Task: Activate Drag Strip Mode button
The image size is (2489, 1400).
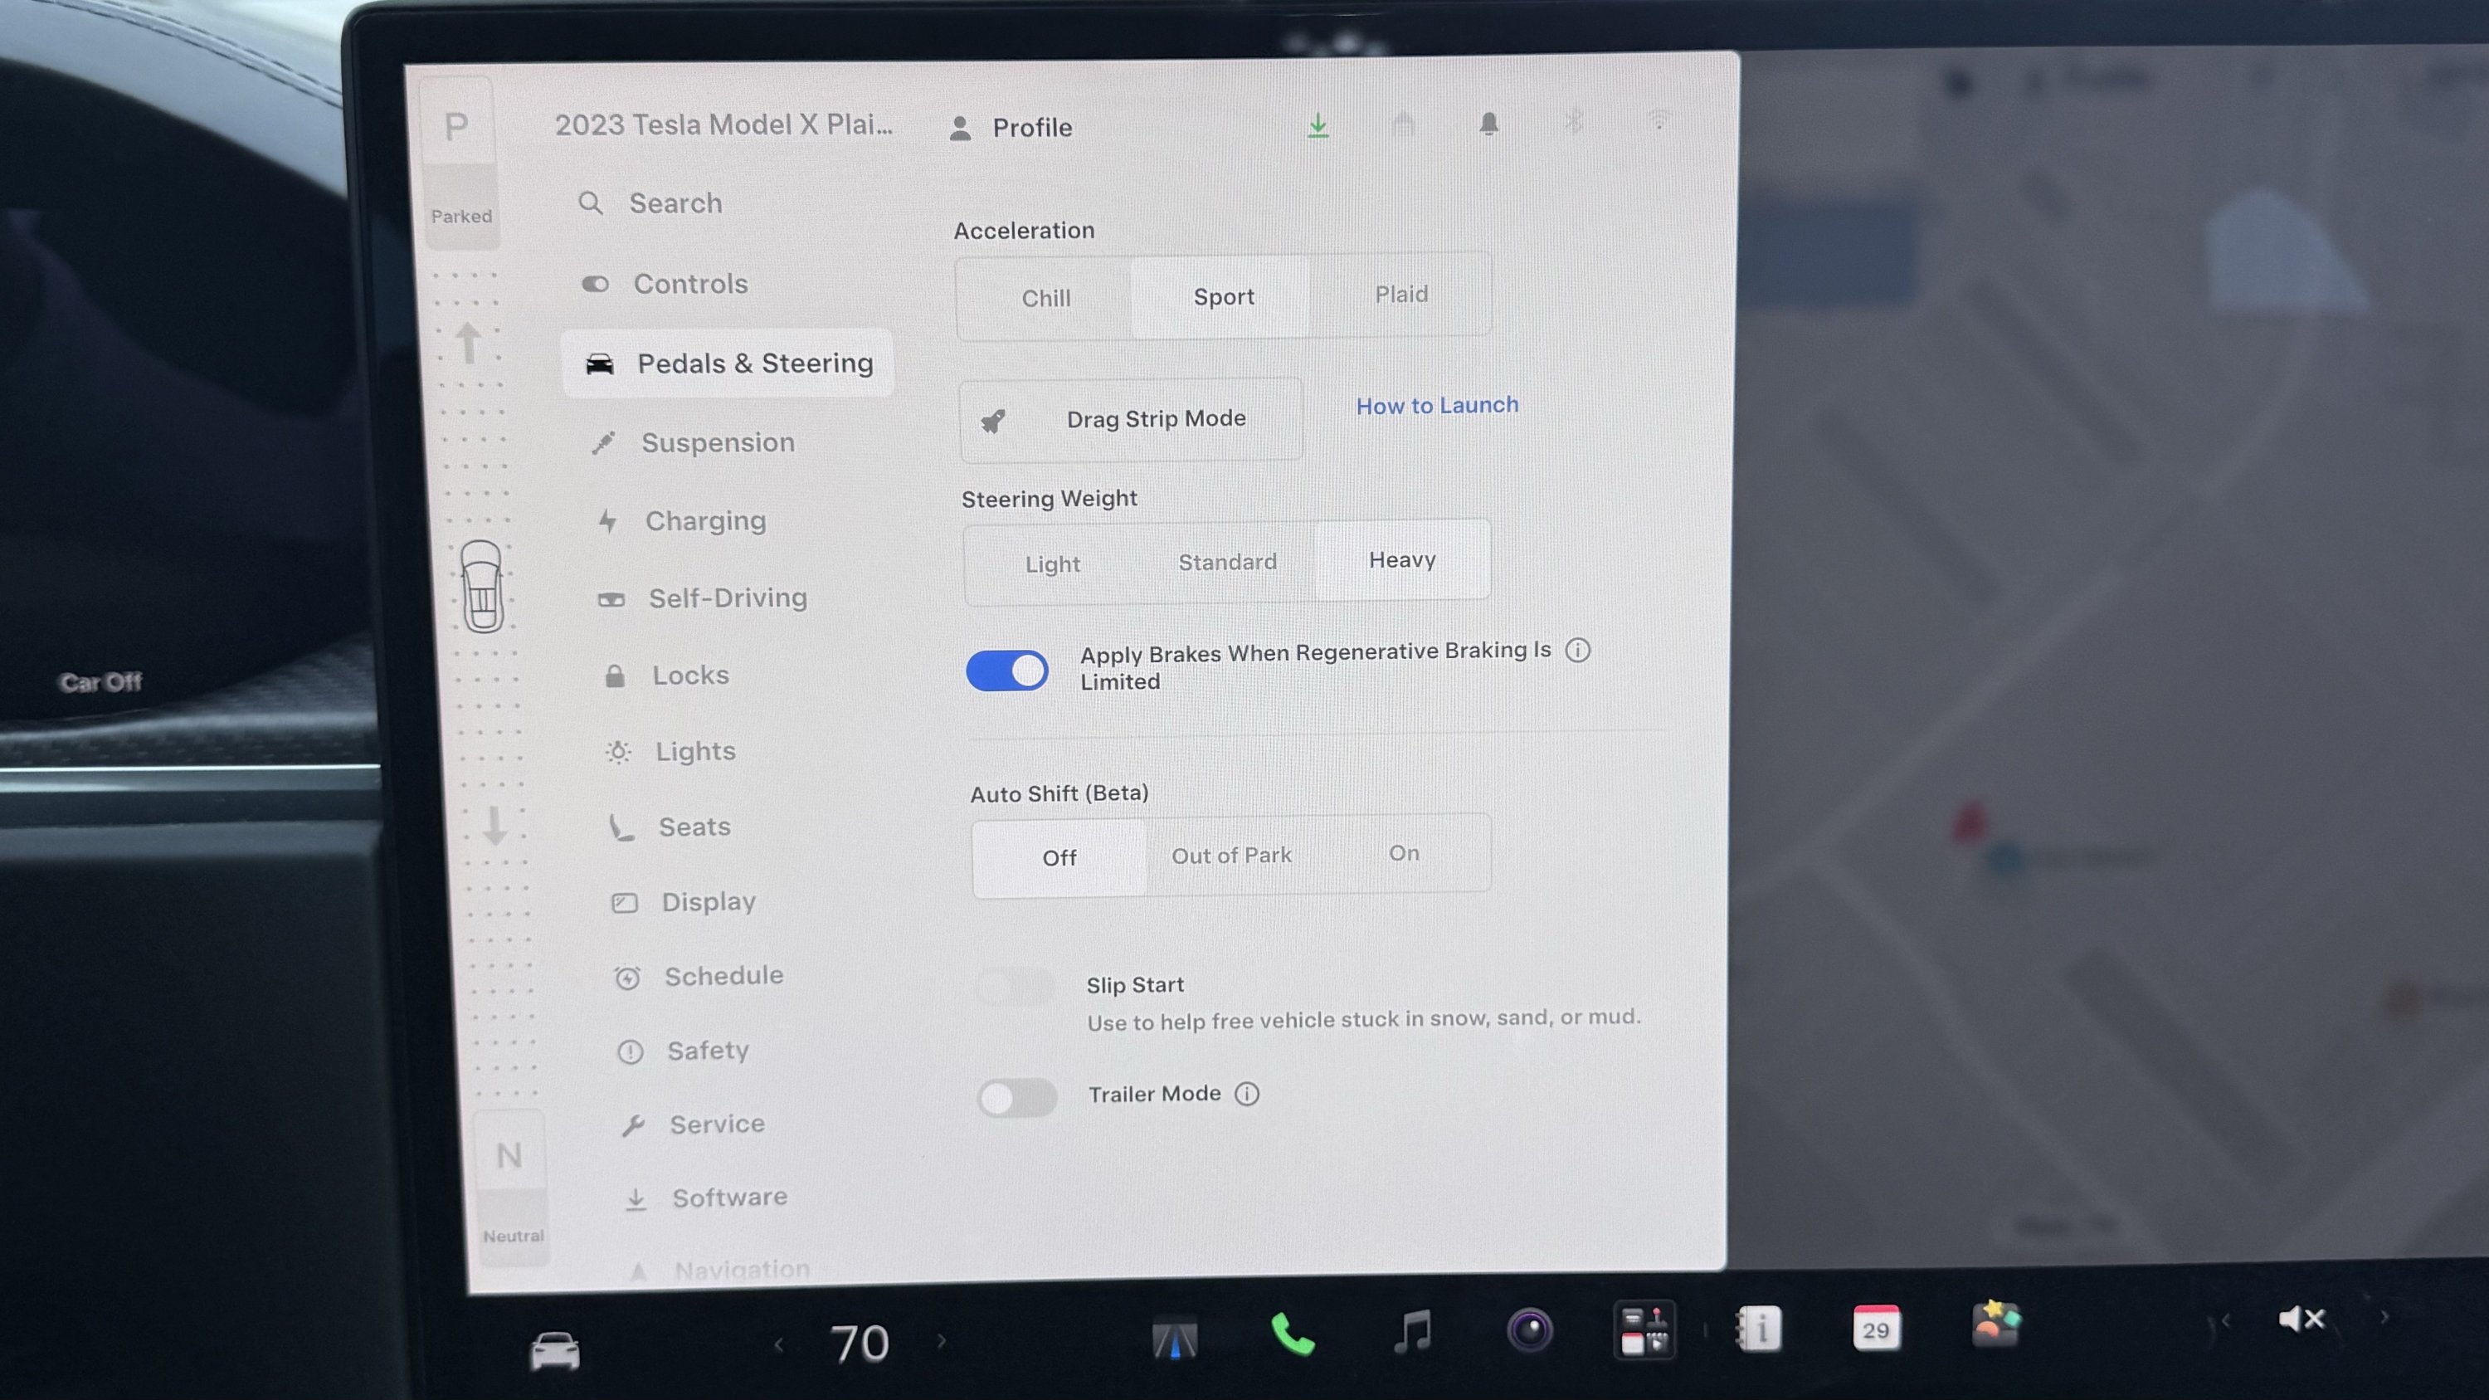Action: [1131, 419]
